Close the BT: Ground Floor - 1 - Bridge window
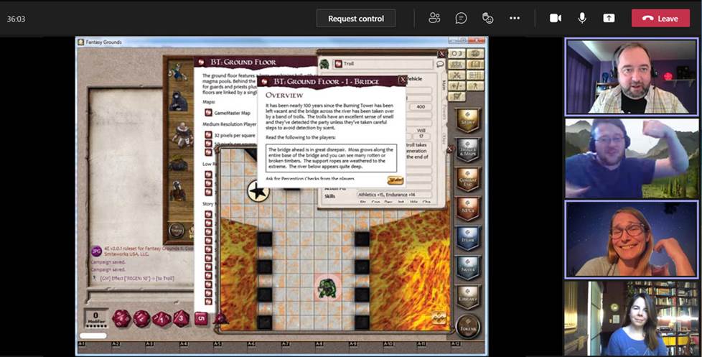The image size is (702, 357). click(x=403, y=80)
